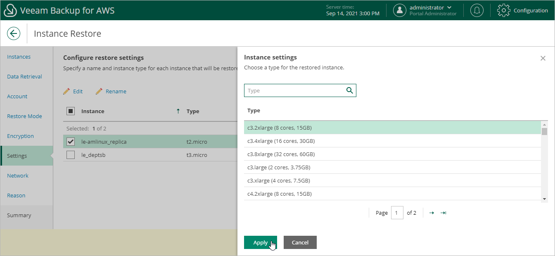The image size is (555, 256).
Task: Click the page number input field
Action: (x=397, y=213)
